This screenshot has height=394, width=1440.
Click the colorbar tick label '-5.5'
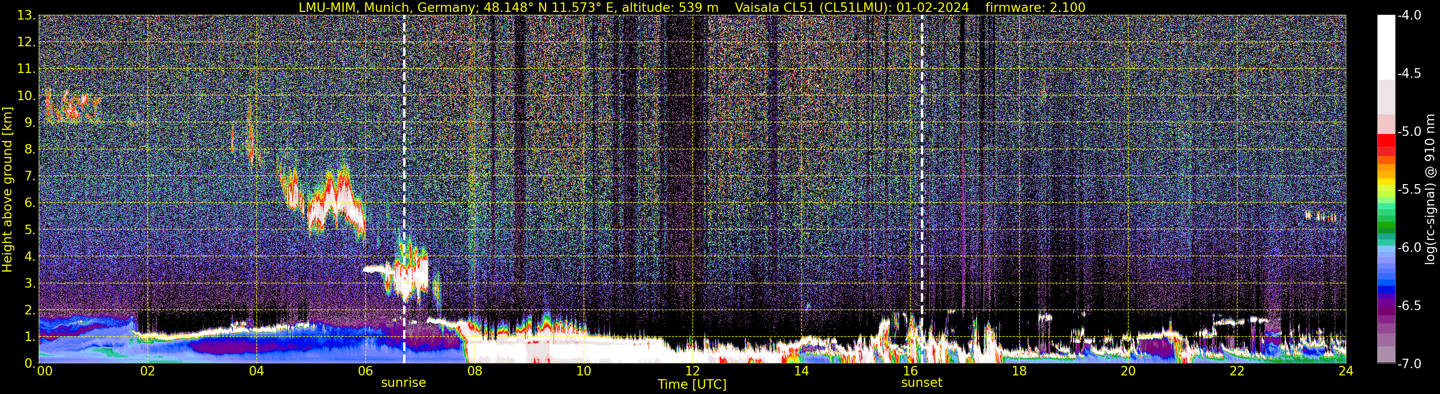pyautogui.click(x=1408, y=190)
